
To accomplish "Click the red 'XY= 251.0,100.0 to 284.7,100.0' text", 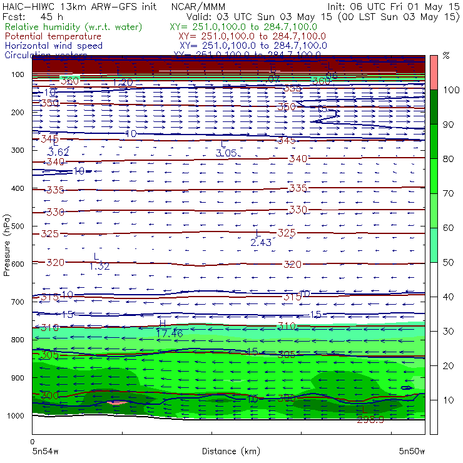I will tap(252, 36).
